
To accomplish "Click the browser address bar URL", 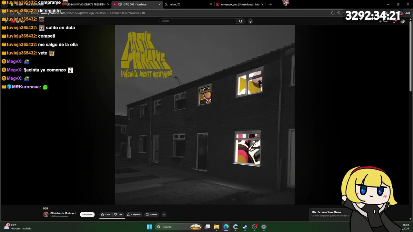I will 88,13.
